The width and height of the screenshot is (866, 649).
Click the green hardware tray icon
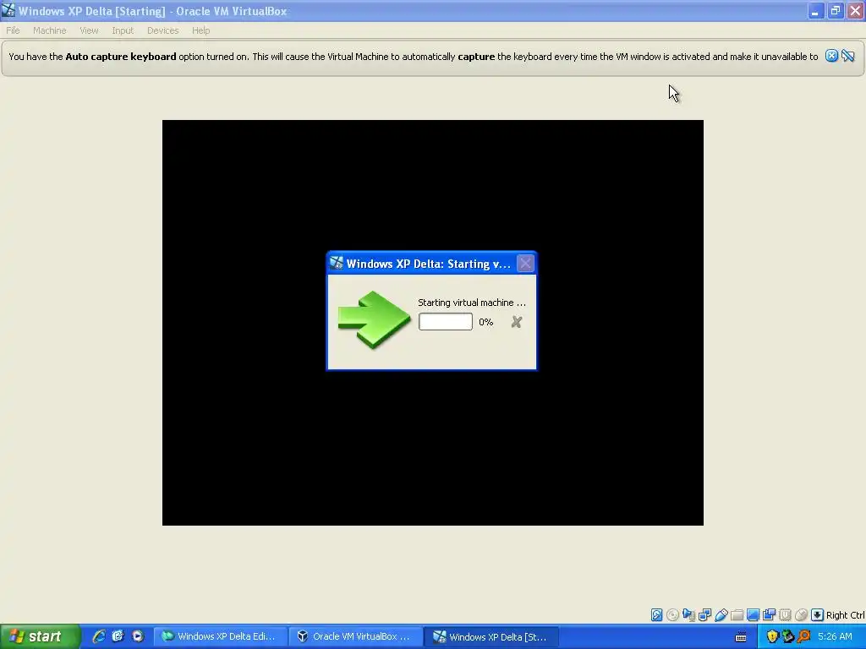click(x=787, y=637)
